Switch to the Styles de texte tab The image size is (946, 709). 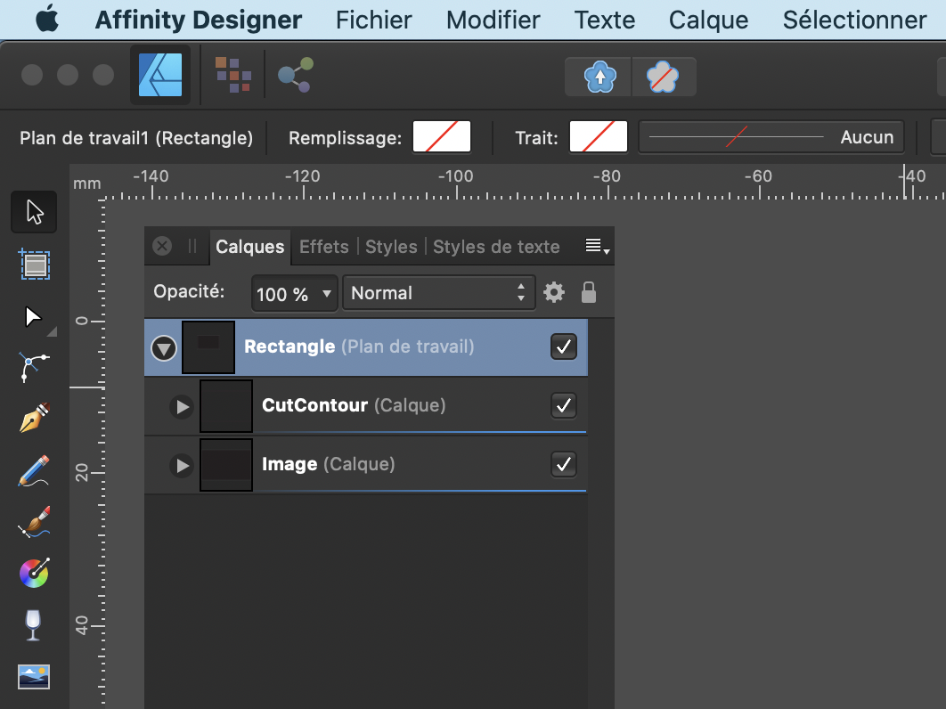pos(496,247)
